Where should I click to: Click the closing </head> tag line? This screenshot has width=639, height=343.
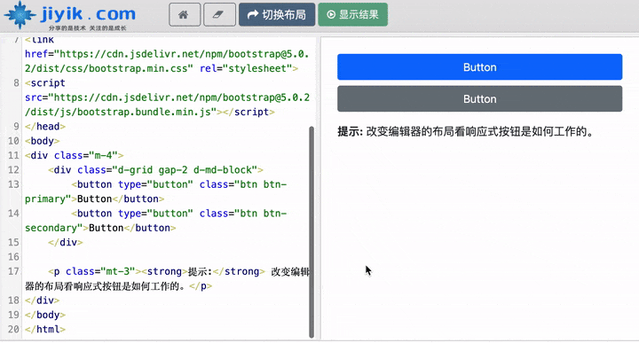point(45,127)
